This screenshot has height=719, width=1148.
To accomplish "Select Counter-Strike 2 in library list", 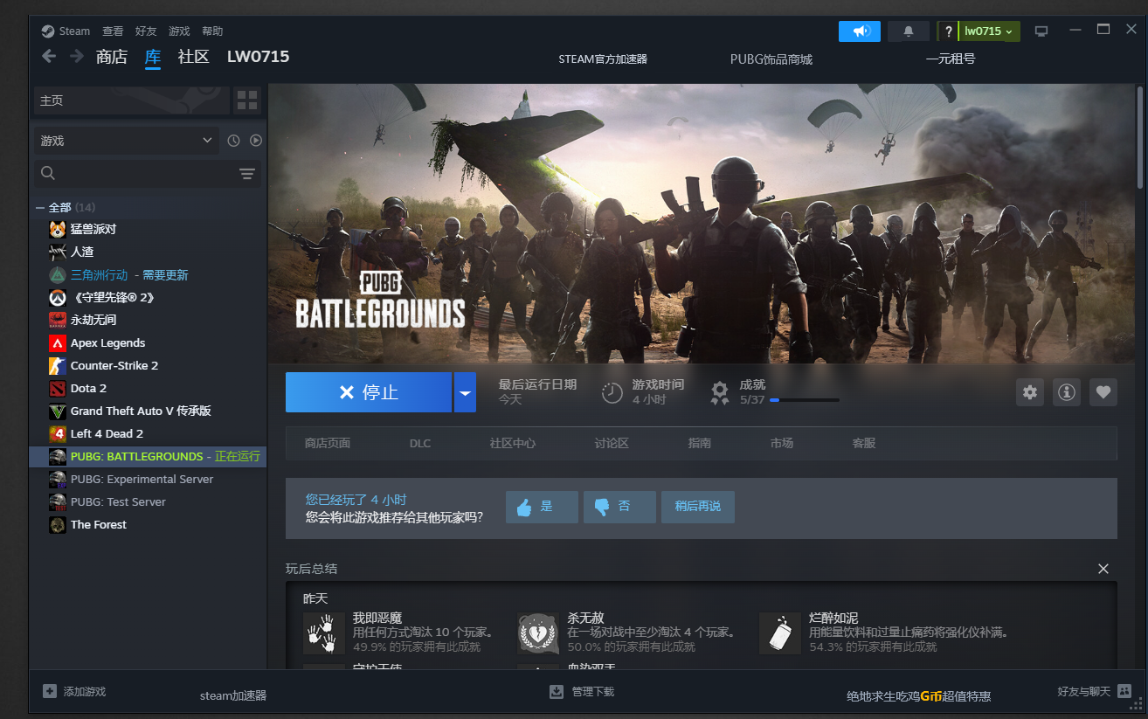I will (x=114, y=366).
